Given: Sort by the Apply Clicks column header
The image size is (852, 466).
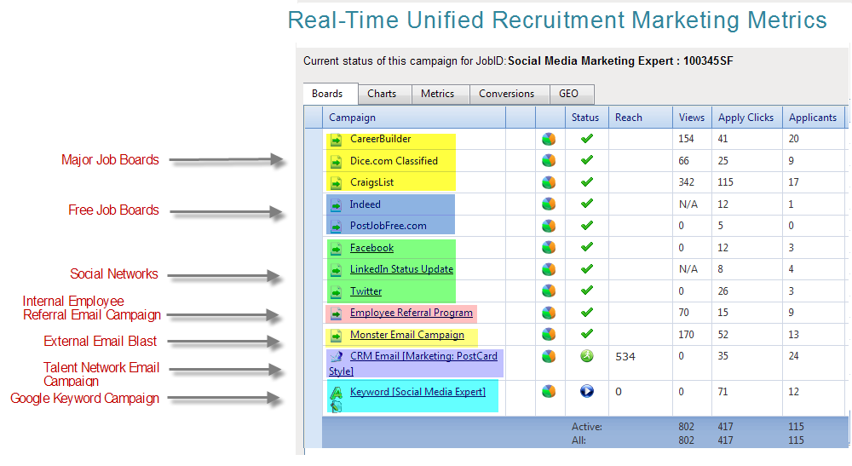Looking at the screenshot, I should click(x=745, y=118).
